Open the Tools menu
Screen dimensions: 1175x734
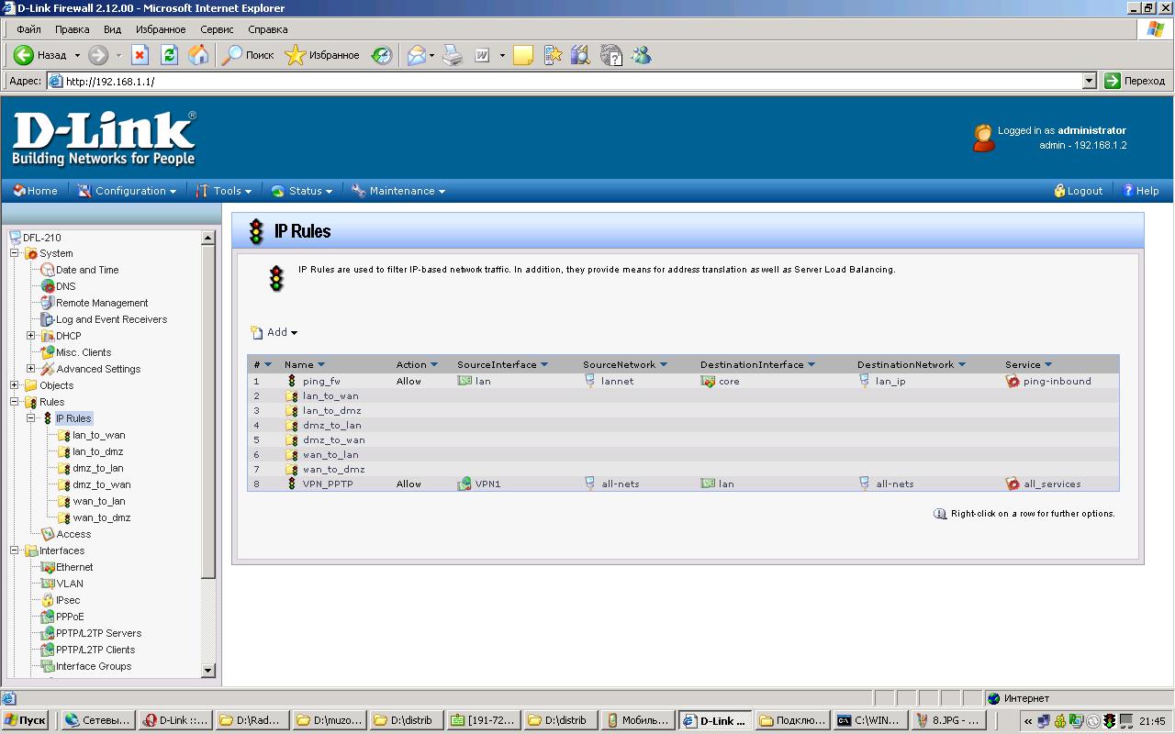point(224,191)
